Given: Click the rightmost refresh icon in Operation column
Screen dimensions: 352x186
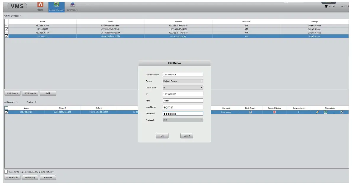Looking at the screenshot, I should click(x=342, y=112).
